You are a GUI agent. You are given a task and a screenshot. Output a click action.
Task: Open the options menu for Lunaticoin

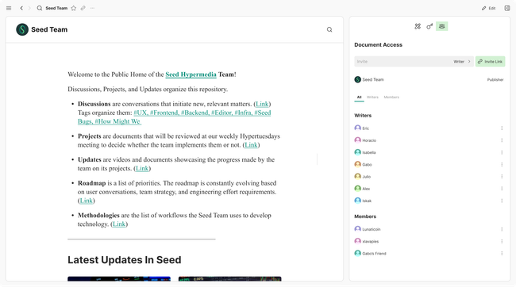point(502,229)
